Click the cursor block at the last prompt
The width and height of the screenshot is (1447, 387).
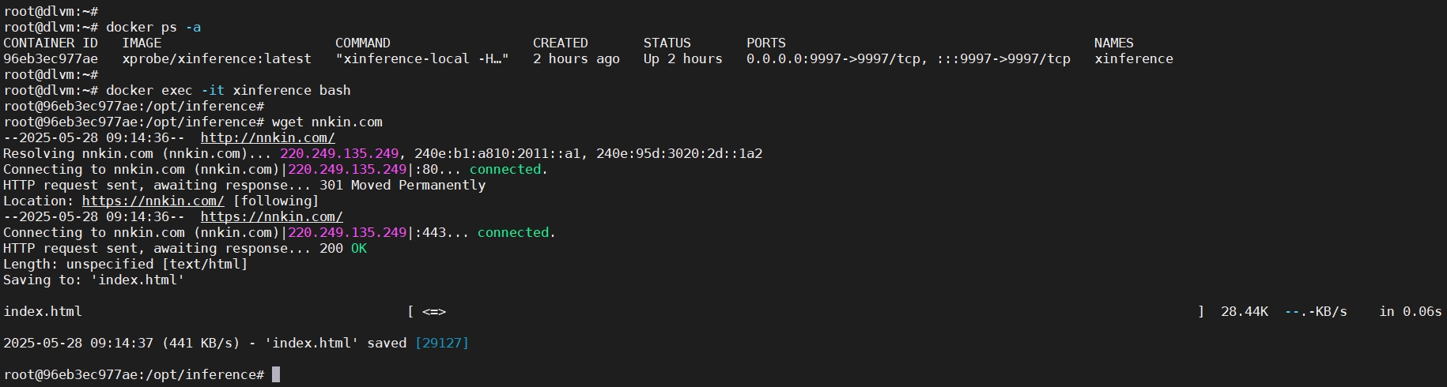(276, 374)
